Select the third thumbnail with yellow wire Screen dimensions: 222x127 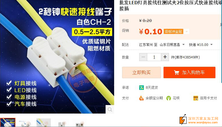pos(44,123)
